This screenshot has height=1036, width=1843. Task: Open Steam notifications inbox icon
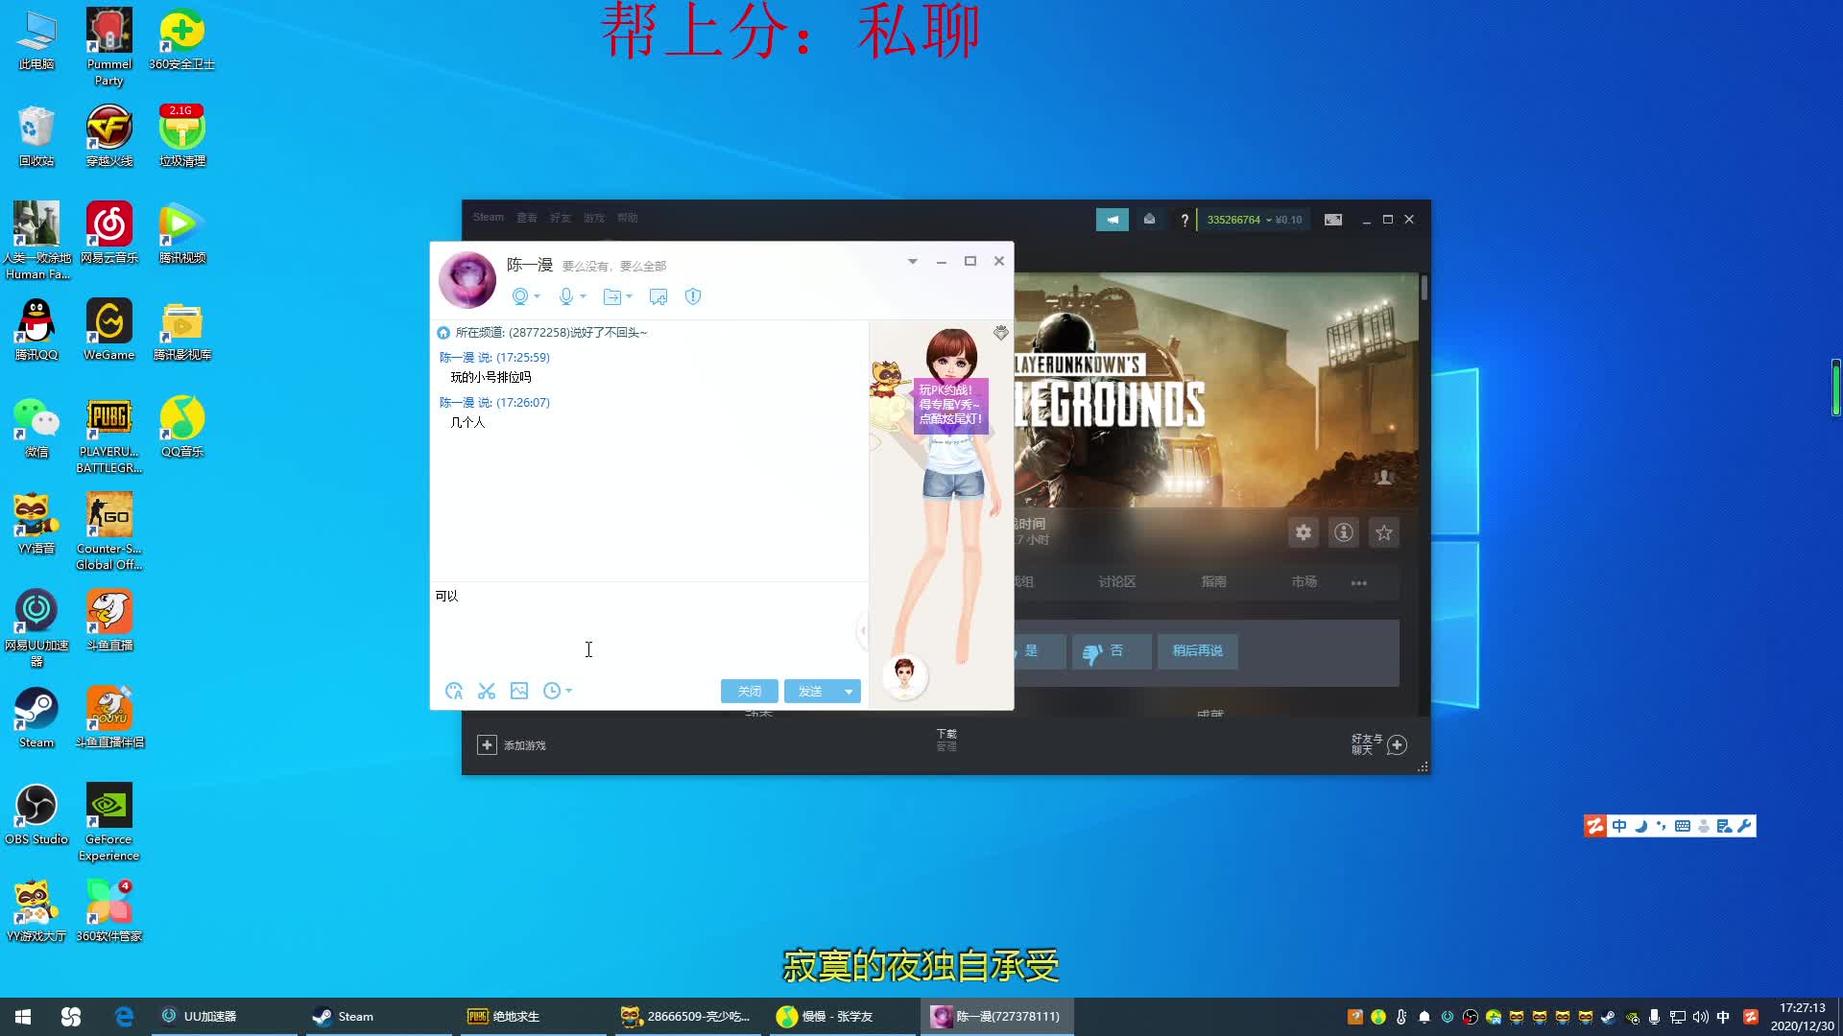(x=1149, y=220)
